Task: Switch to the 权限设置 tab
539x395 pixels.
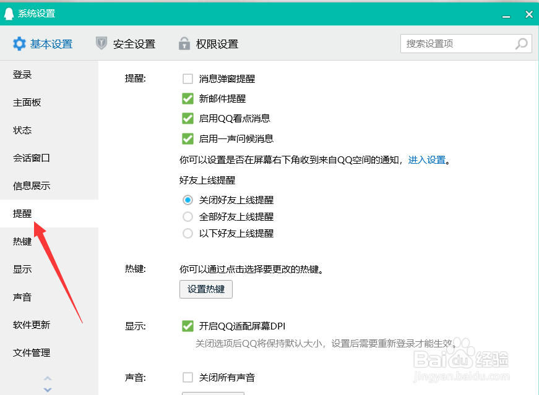Action: tap(209, 44)
